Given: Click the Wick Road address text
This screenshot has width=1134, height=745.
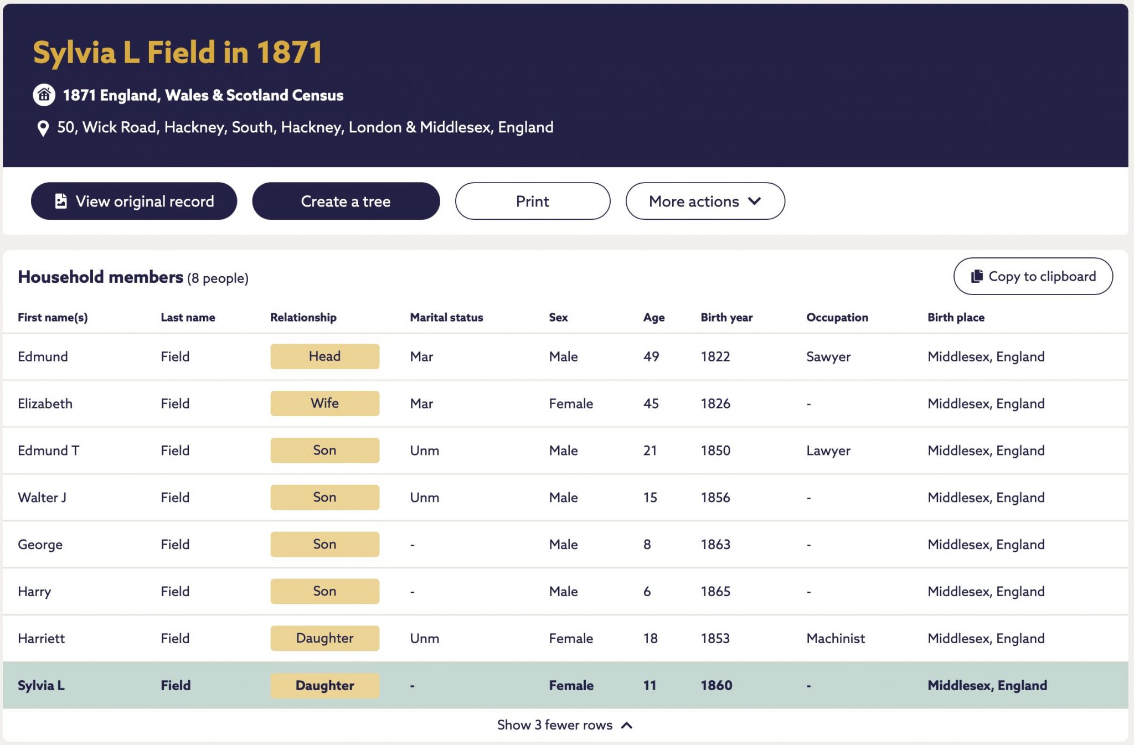Looking at the screenshot, I should click(x=305, y=127).
